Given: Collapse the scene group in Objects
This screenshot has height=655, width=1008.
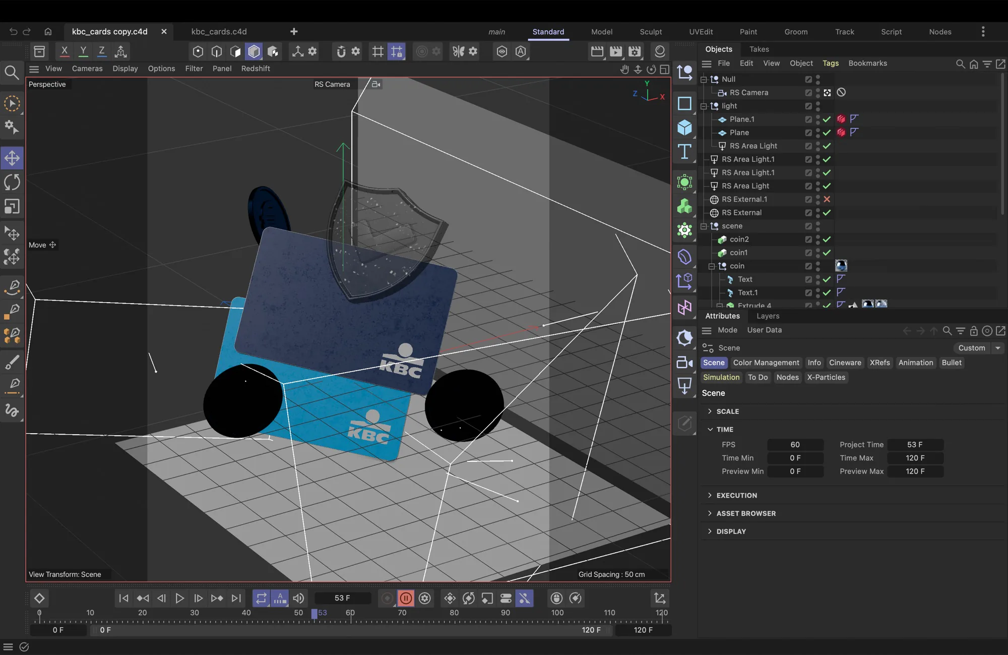Looking at the screenshot, I should pyautogui.click(x=704, y=226).
